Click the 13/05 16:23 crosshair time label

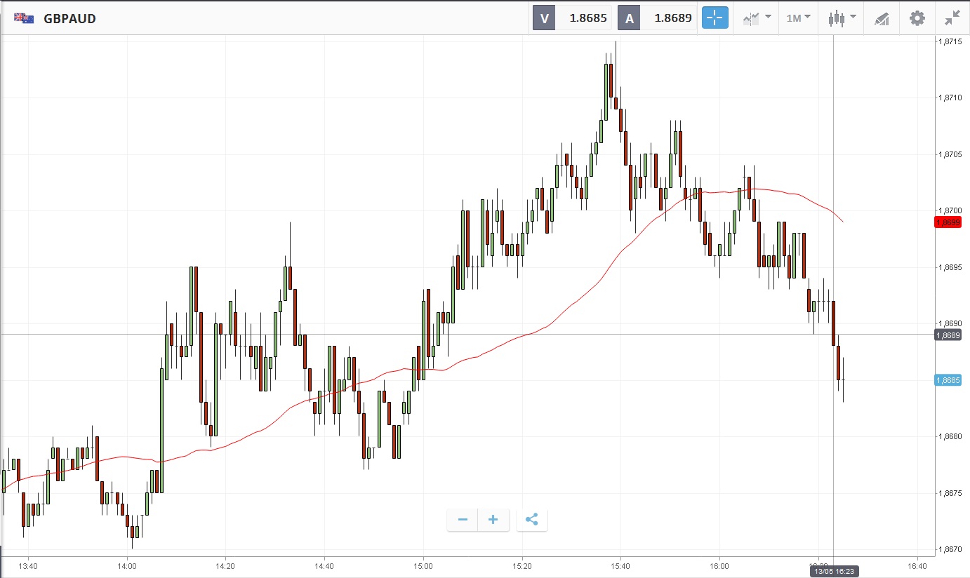(833, 572)
